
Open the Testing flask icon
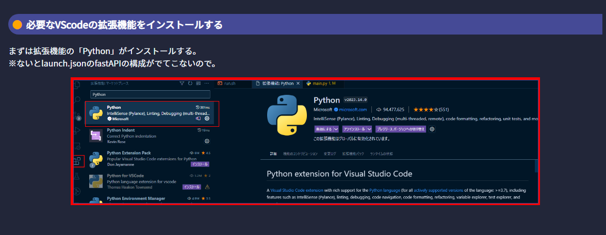point(77,176)
